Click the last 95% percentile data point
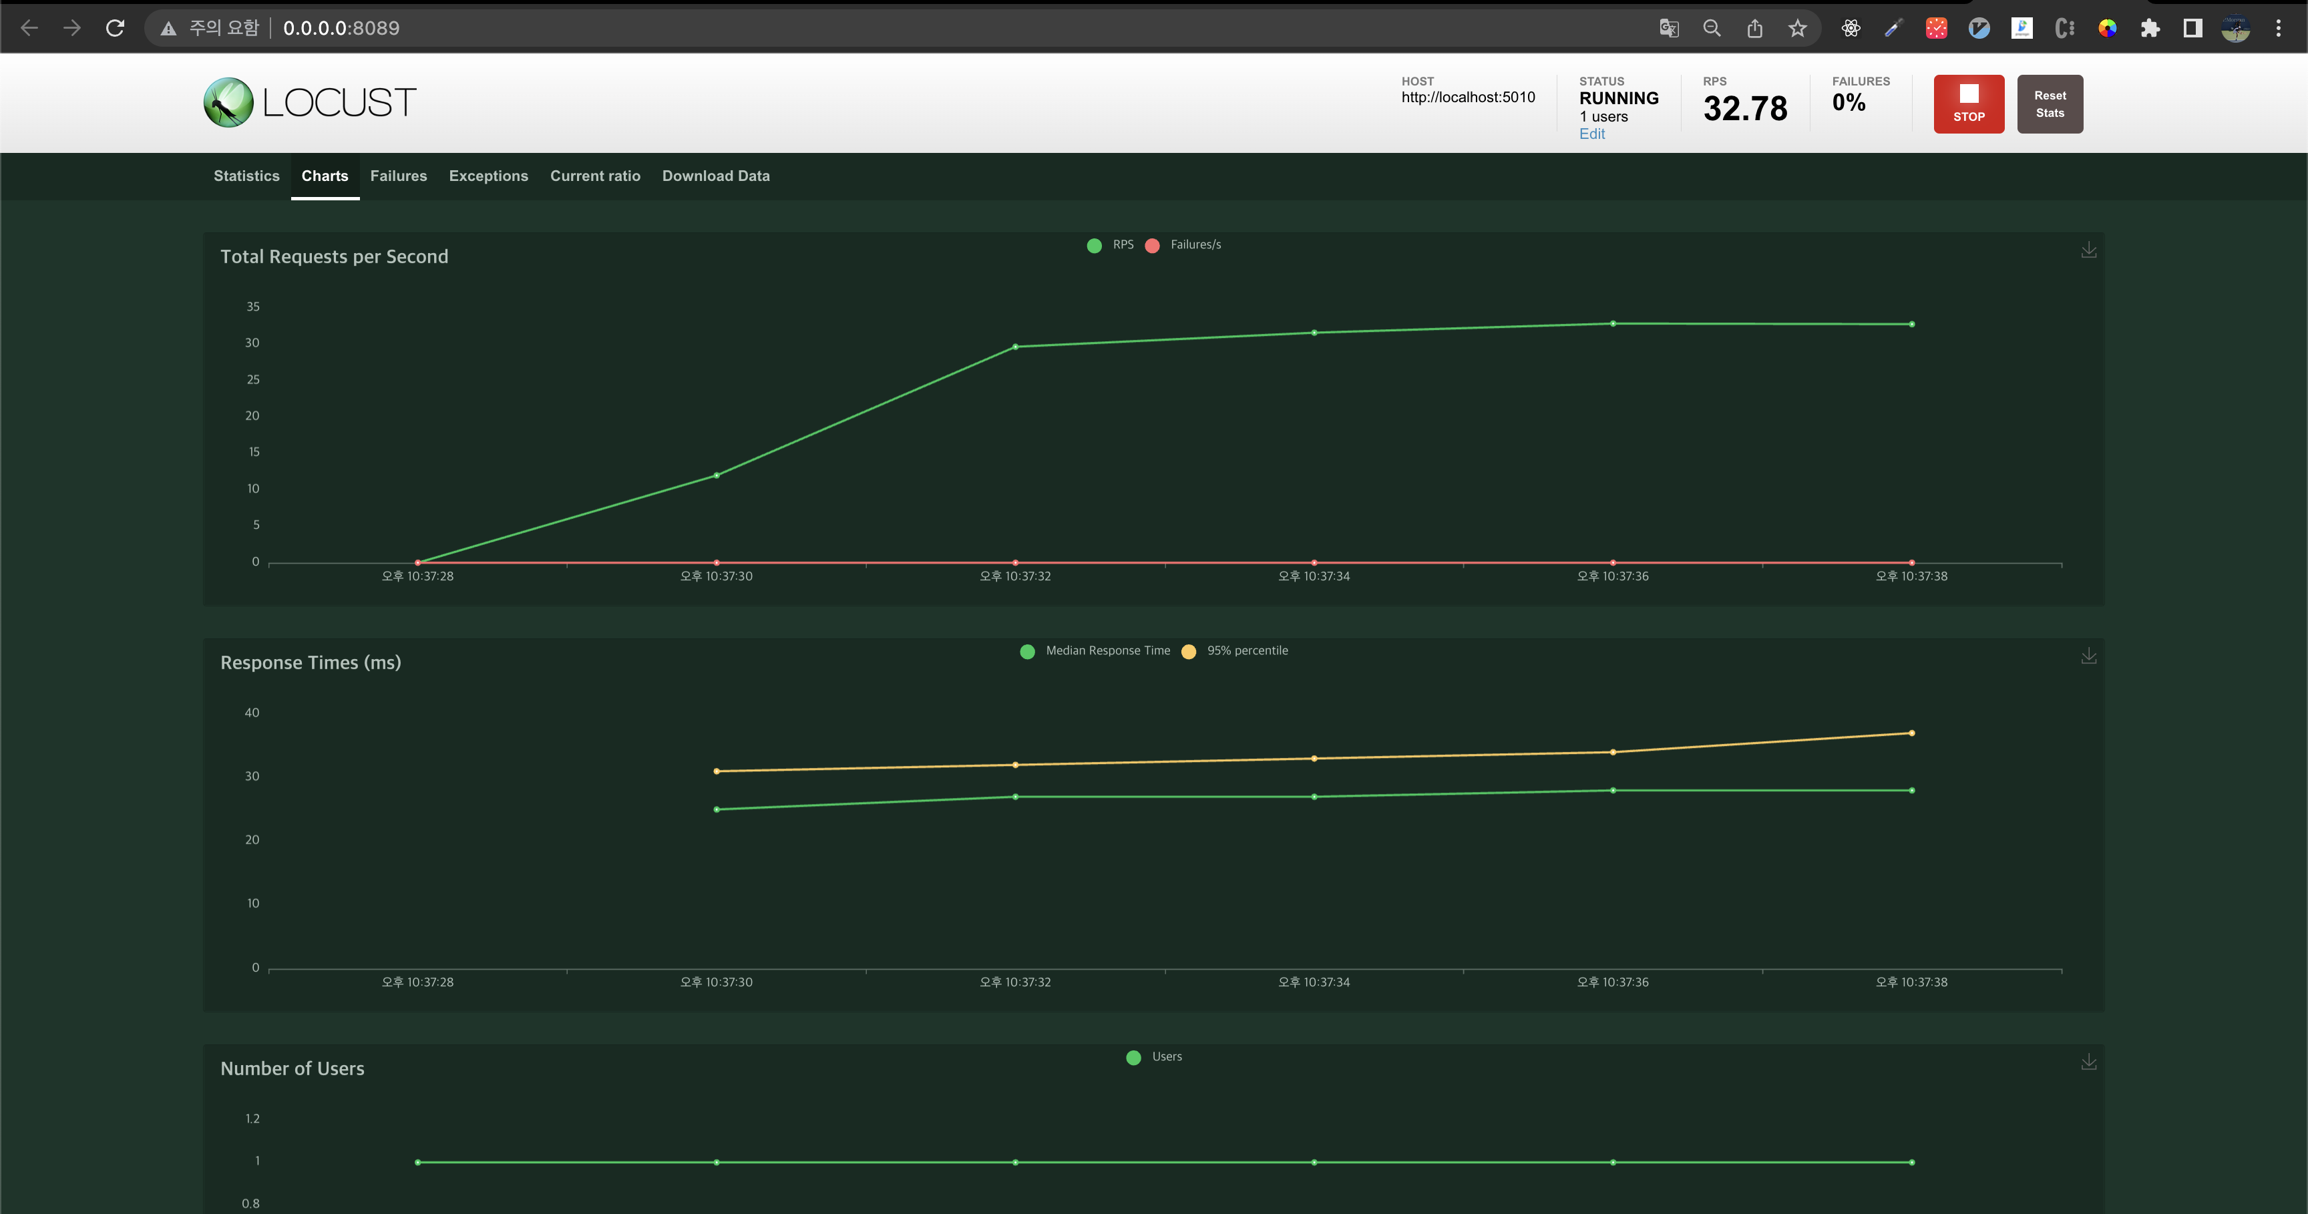2308x1214 pixels. (x=1911, y=733)
